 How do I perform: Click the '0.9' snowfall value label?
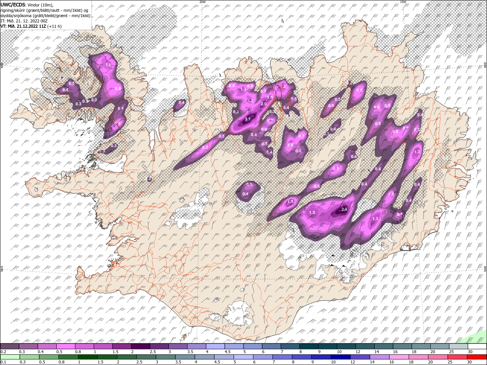coord(336,168)
